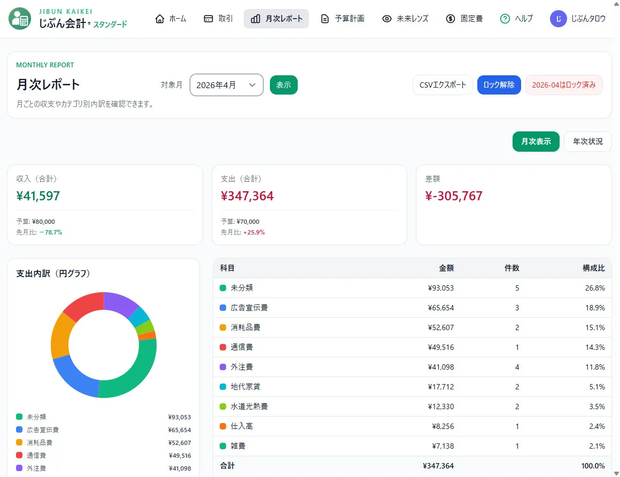Click the card icon beside 取引
Image resolution: width=620 pixels, height=477 pixels.
pos(208,19)
